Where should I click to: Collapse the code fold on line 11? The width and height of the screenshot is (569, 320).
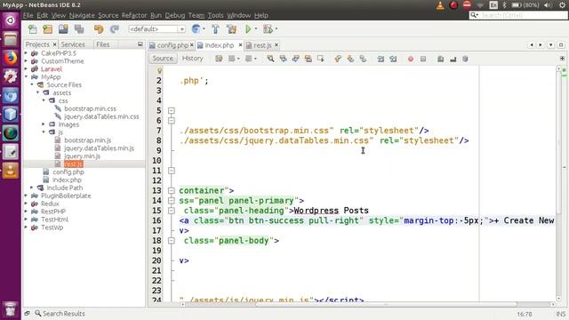[x=172, y=171]
